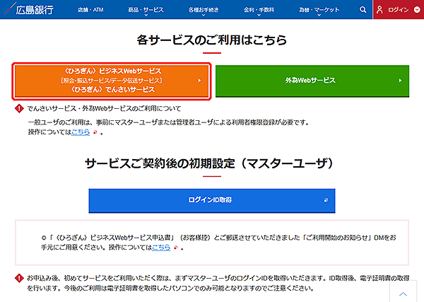Click orange ビジネスWebサービス button
Screen dimensions: 424x302
tap(112, 81)
